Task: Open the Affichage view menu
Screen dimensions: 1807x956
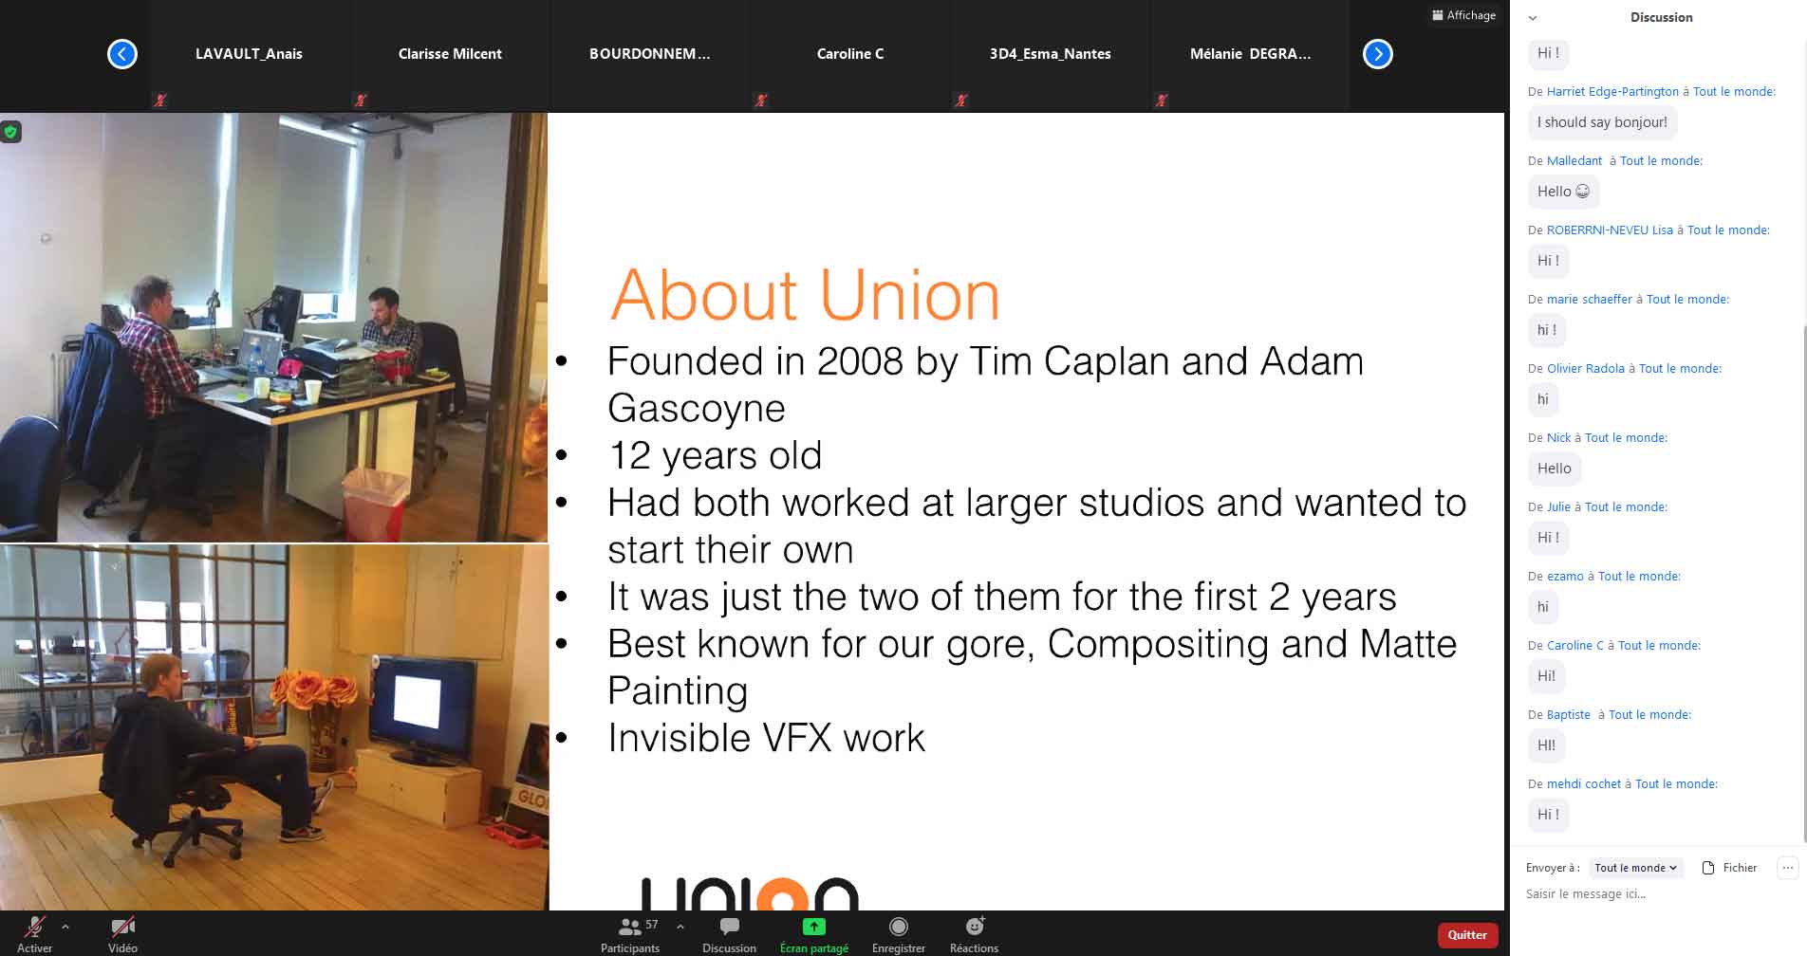Action: point(1464,15)
